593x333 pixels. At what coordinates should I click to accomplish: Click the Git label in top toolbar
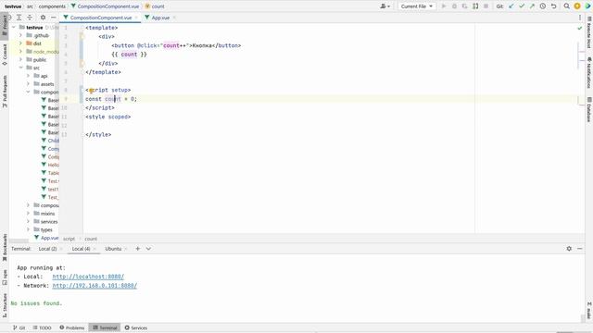point(499,6)
